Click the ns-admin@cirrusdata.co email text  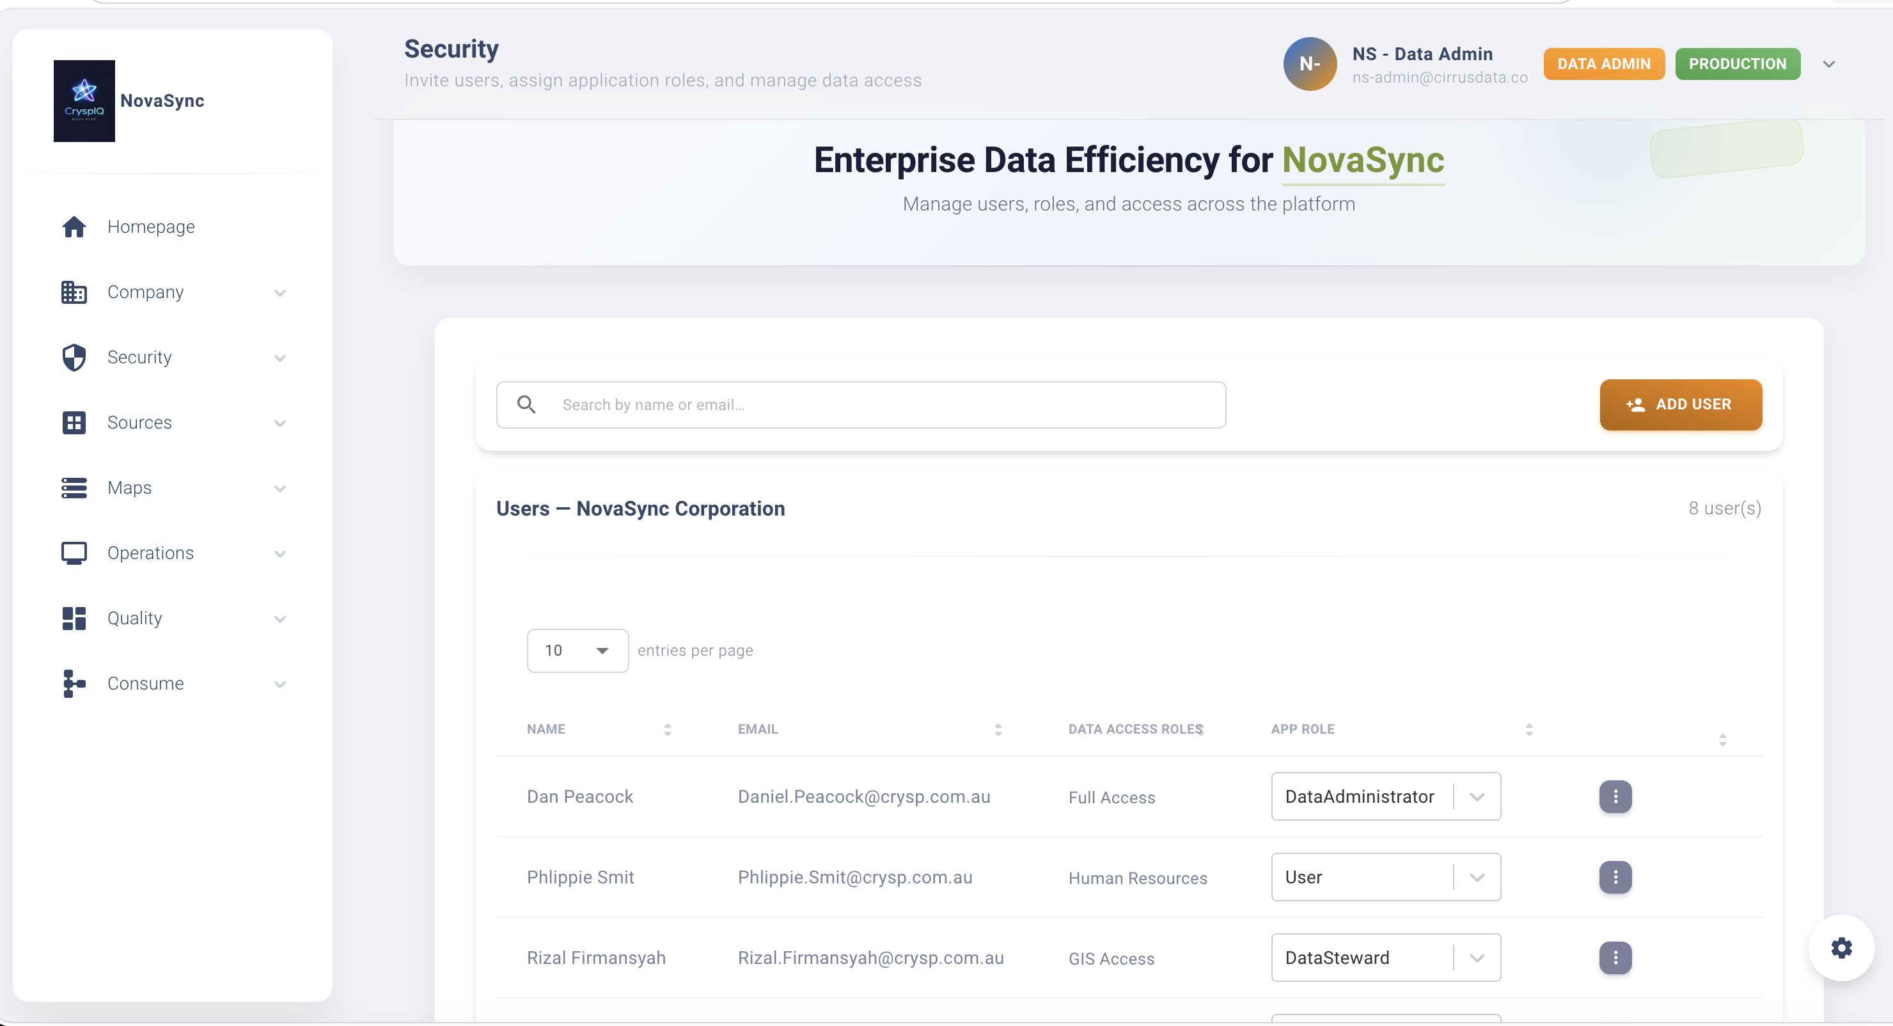point(1440,77)
